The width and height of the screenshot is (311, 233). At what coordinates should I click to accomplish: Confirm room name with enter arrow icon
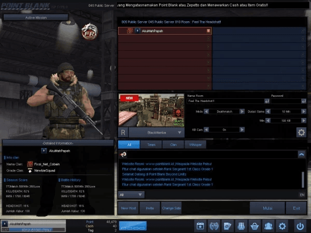[x=267, y=101]
